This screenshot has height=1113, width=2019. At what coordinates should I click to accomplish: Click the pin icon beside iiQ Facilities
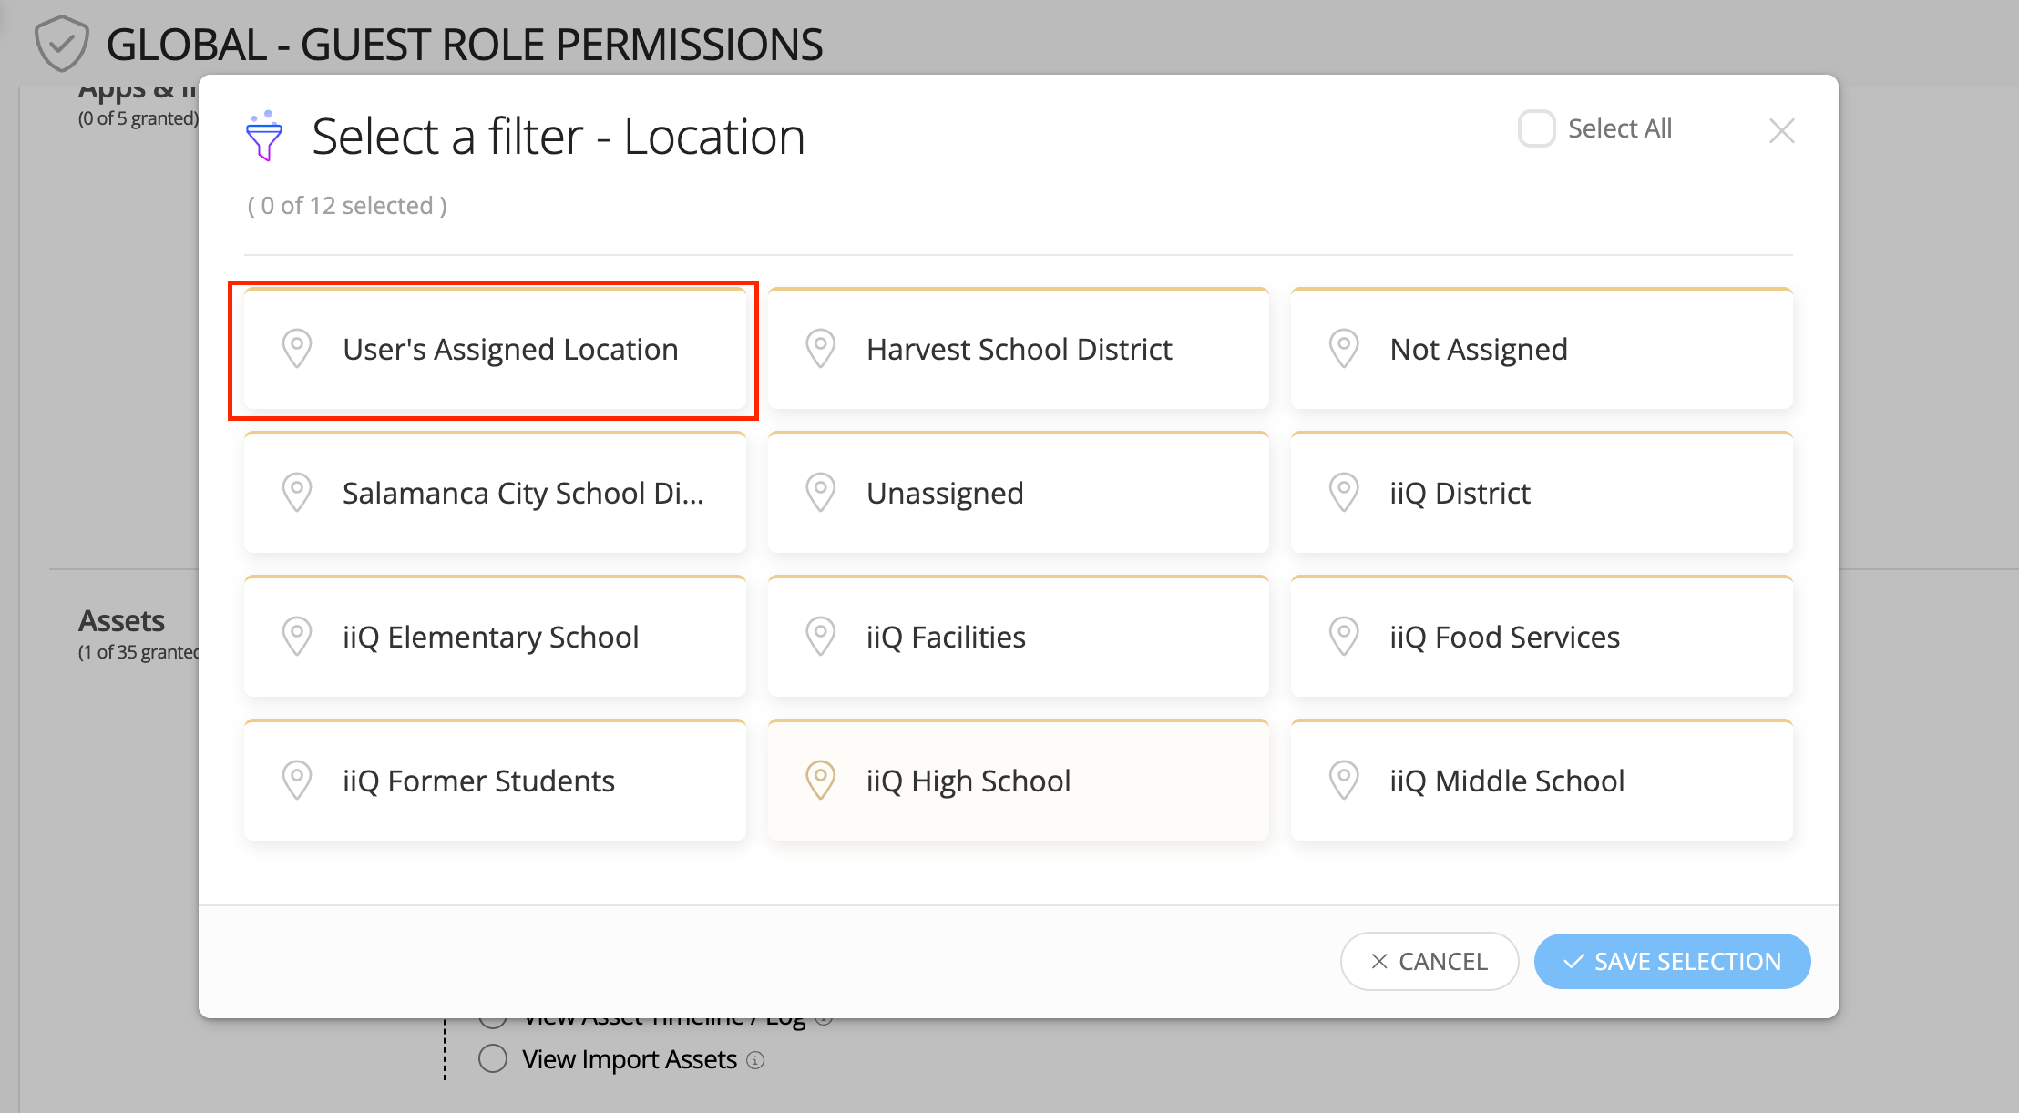820,637
